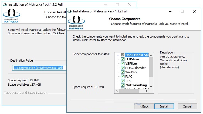
Task: Click the title bar icon of background installer window
Action: [5, 5]
